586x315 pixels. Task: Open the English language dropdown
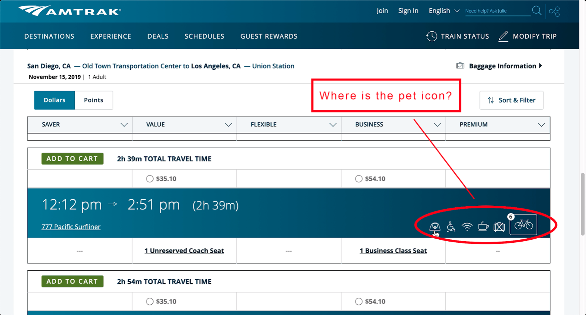tap(444, 11)
